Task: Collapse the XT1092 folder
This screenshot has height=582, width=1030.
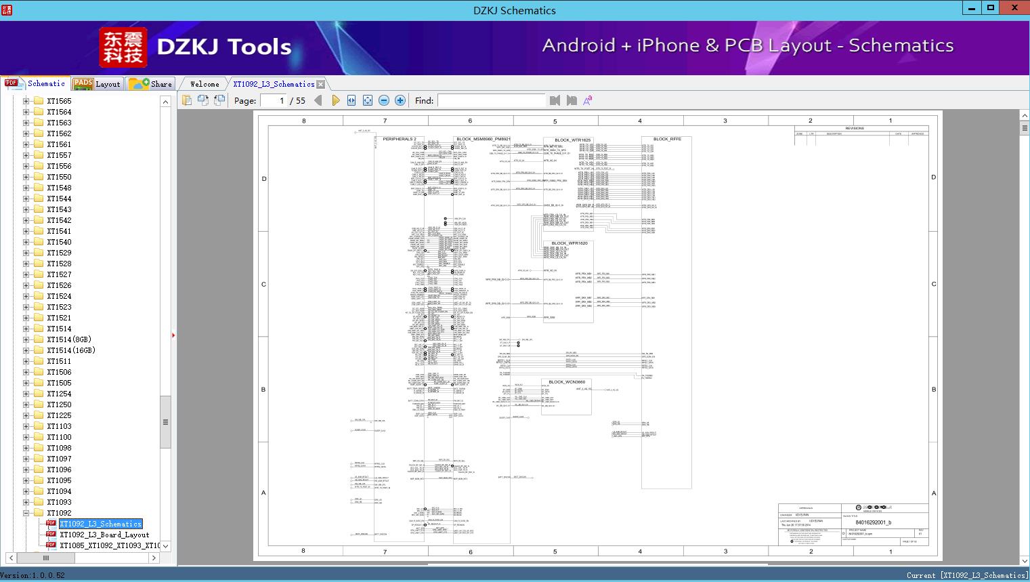Action: pyautogui.click(x=26, y=513)
